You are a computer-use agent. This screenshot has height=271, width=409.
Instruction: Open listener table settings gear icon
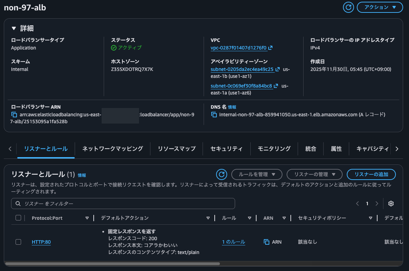point(391,204)
